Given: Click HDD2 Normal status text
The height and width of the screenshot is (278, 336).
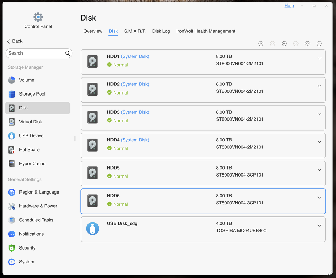Looking at the screenshot, I should click(120, 93).
